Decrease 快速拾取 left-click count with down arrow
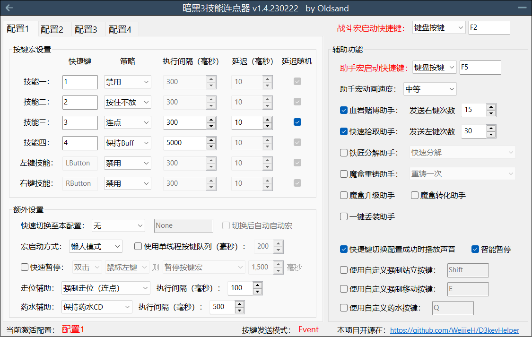Image resolution: width=532 pixels, height=337 pixels. (x=491, y=135)
